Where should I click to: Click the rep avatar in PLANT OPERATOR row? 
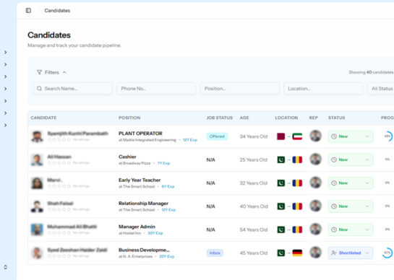point(316,136)
